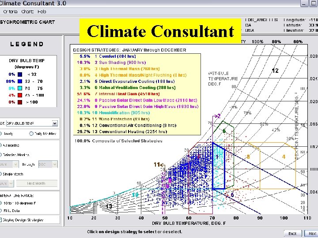Click the green zone 6 label
This screenshot has width=318, height=238.
pos(224,131)
